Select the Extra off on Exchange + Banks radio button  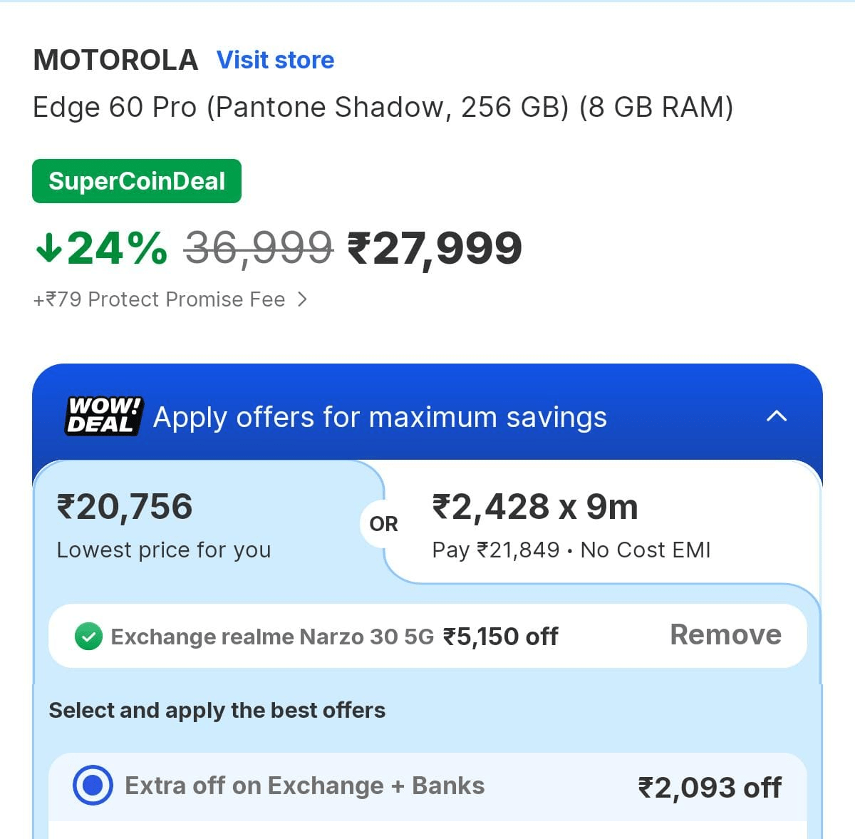click(x=93, y=786)
